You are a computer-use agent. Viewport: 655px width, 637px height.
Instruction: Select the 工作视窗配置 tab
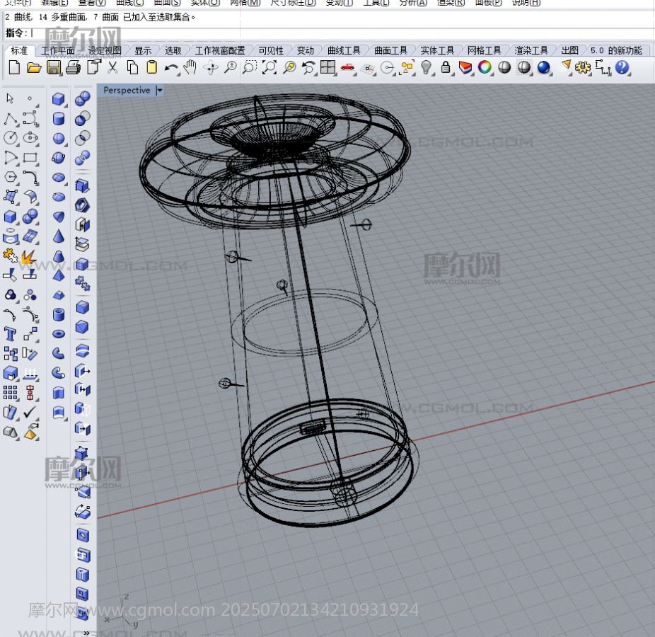point(220,50)
